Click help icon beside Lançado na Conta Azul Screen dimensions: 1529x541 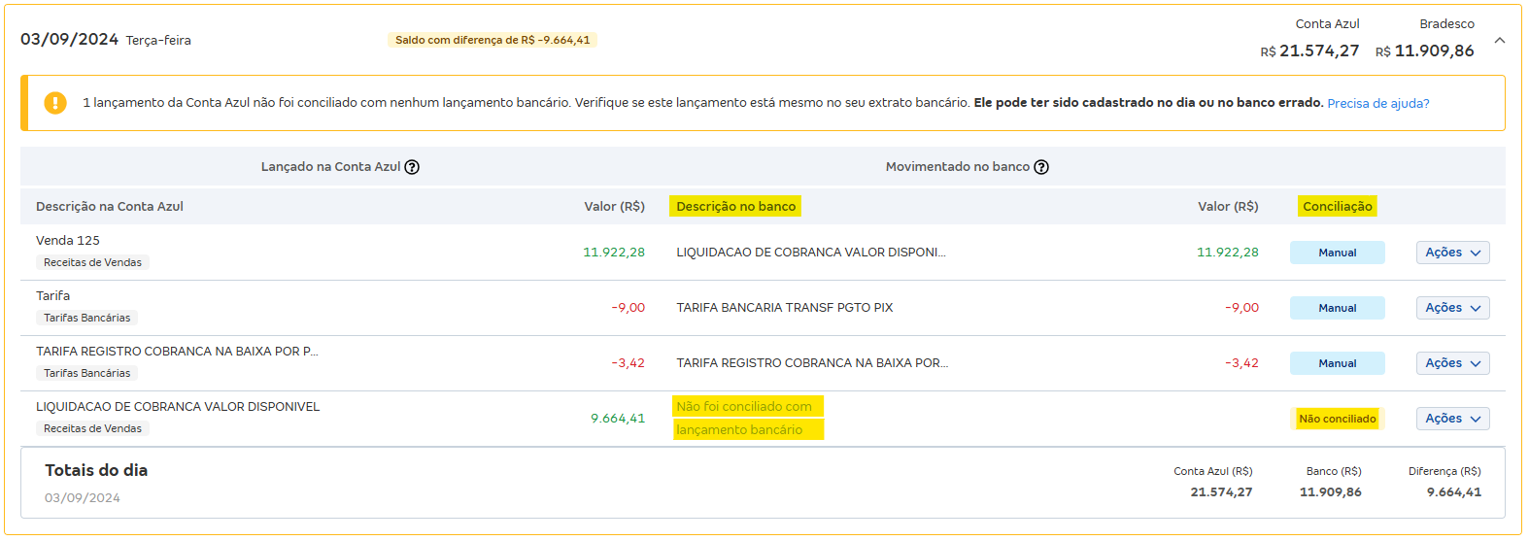click(412, 167)
